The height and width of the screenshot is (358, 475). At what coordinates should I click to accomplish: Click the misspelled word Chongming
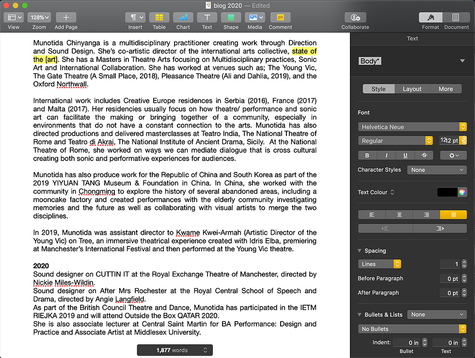tap(96, 192)
